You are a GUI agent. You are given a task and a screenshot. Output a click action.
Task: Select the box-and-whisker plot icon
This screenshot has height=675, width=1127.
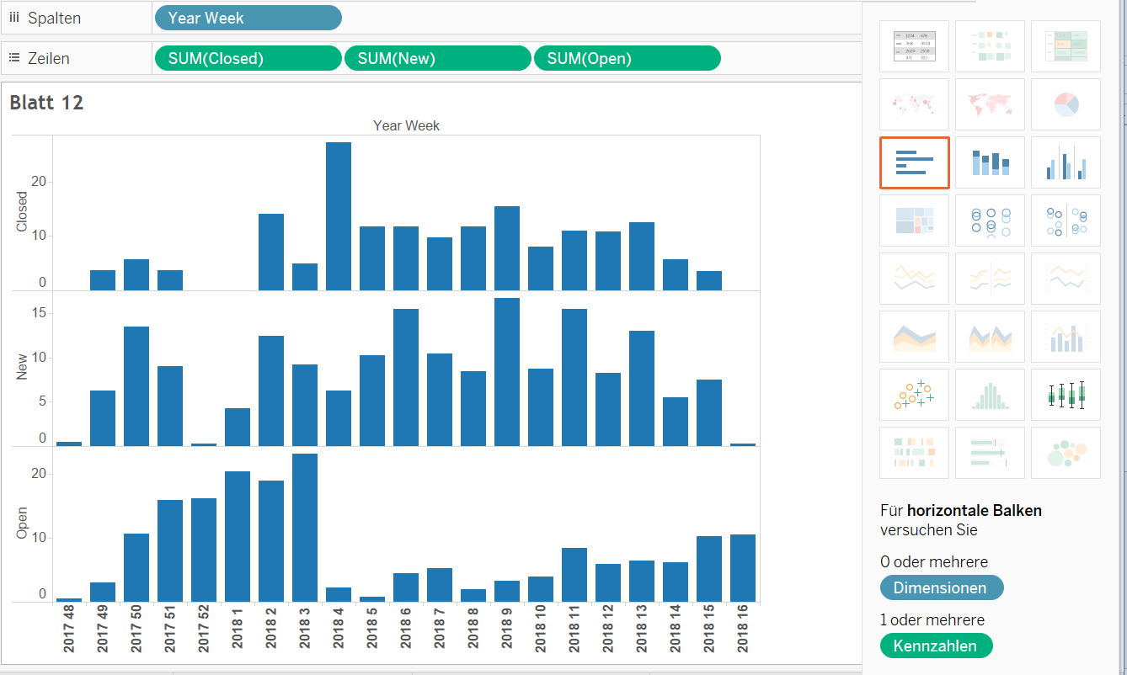[x=1066, y=395]
